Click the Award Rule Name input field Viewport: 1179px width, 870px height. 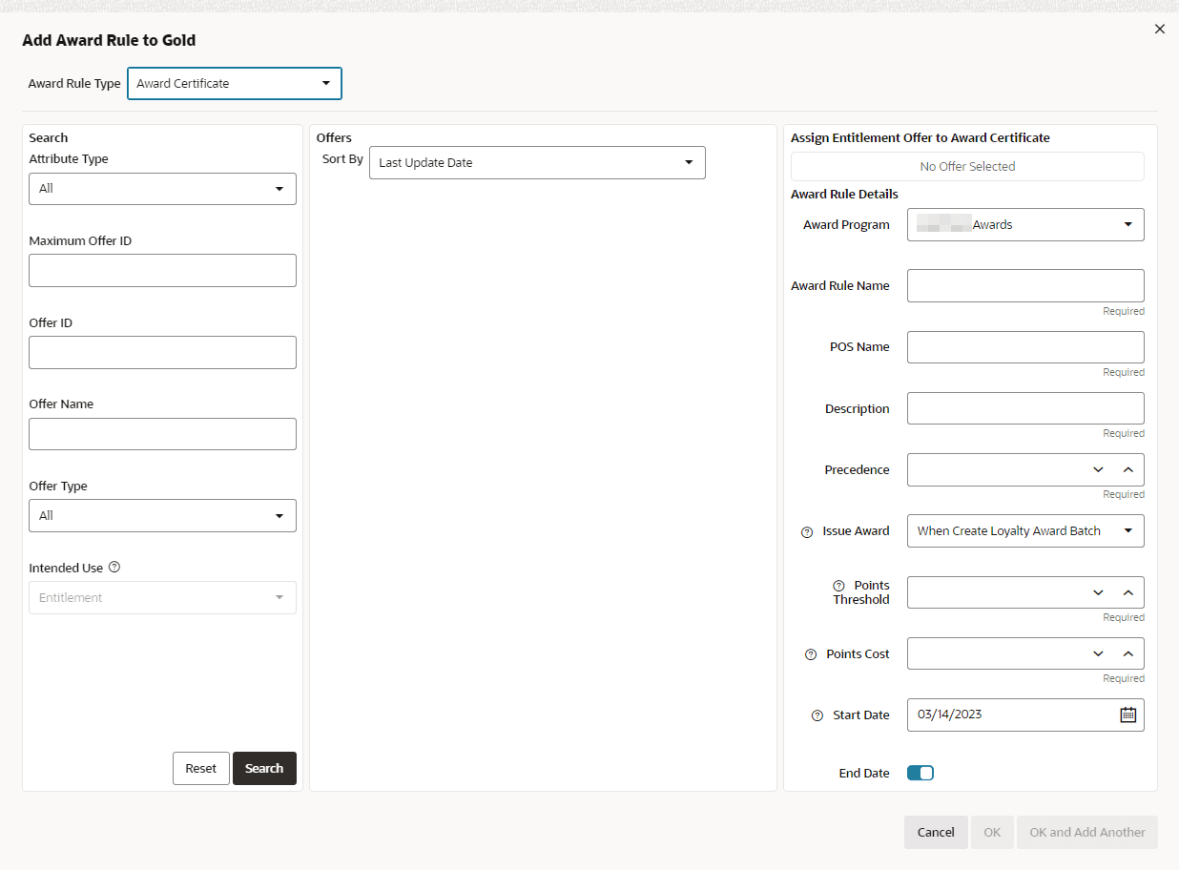tap(1025, 285)
